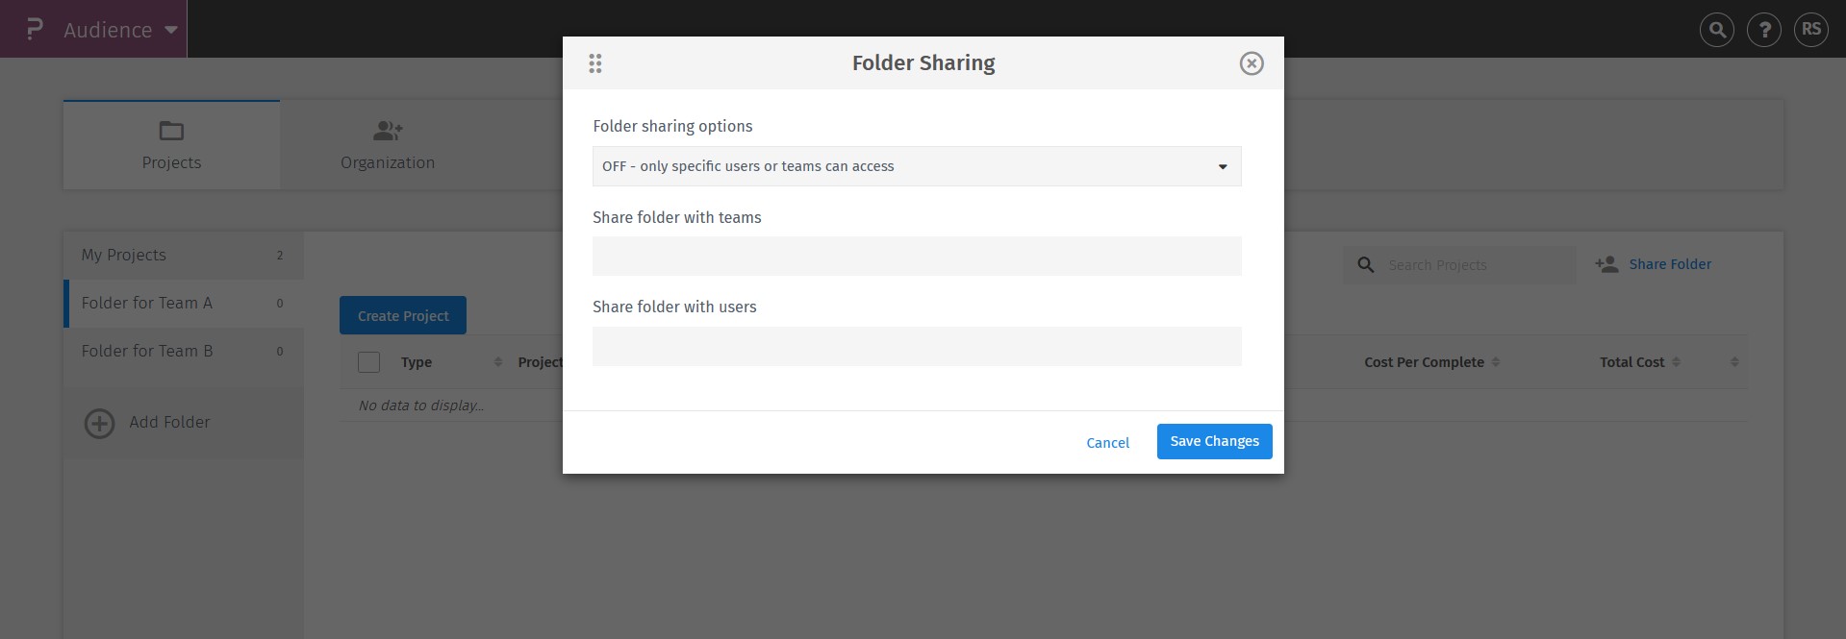Save Changes in Folder Sharing
This screenshot has width=1846, height=639.
point(1214,441)
